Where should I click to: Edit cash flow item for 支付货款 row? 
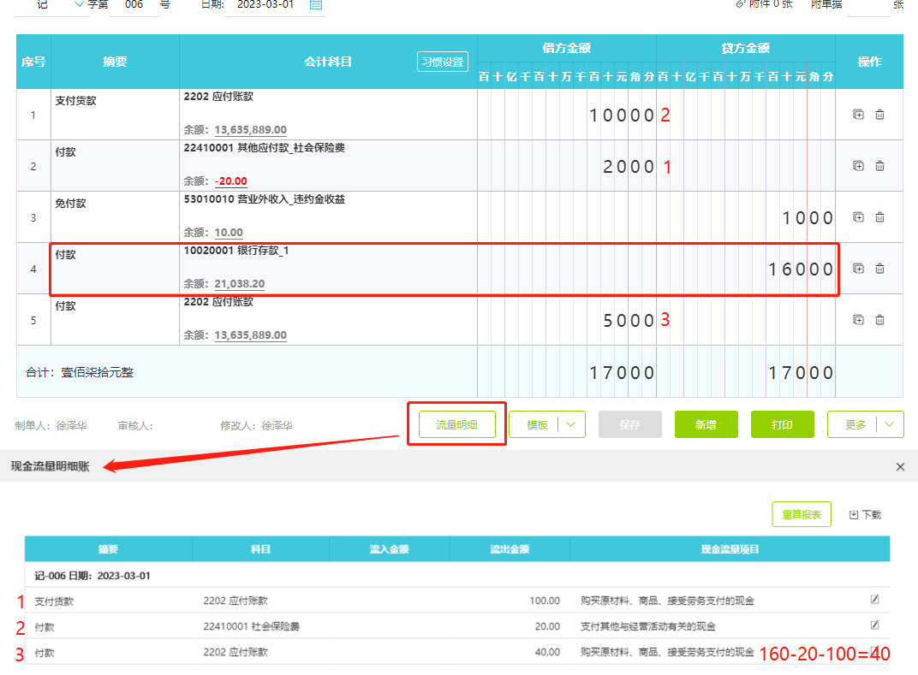(874, 600)
